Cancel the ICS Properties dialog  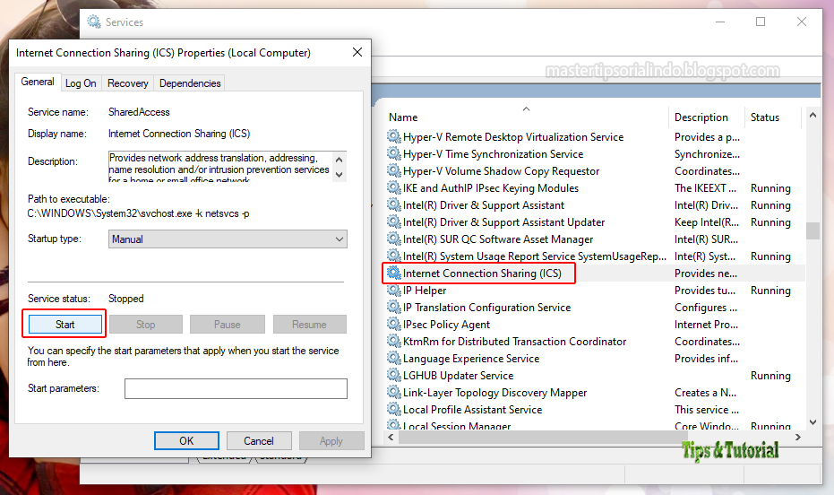(259, 440)
